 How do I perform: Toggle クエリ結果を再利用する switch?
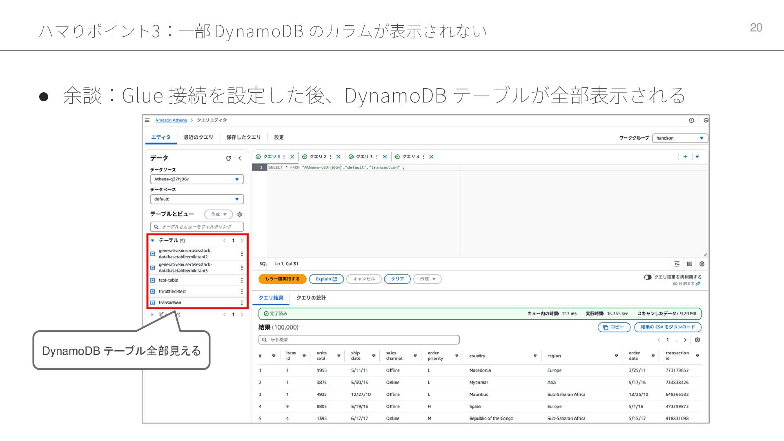click(648, 277)
